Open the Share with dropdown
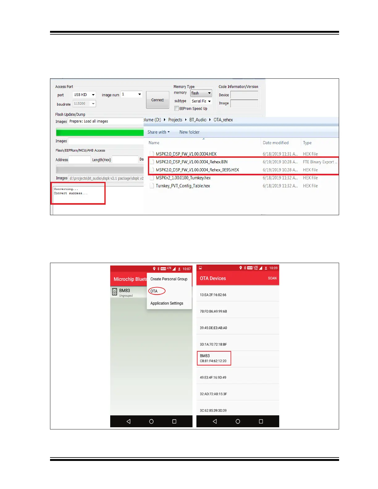 pos(158,132)
